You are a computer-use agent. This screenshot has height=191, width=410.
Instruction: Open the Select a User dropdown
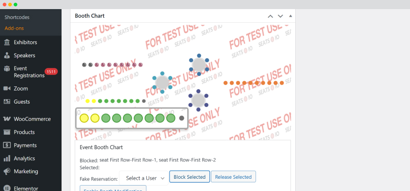(143, 178)
